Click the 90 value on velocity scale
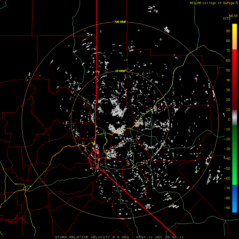Screen dimensions: 239x239 click(228, 31)
